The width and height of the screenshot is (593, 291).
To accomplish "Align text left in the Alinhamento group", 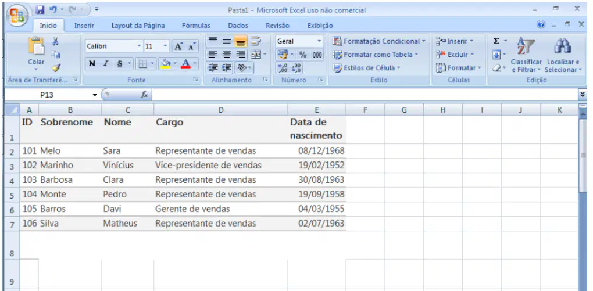I will coord(213,55).
